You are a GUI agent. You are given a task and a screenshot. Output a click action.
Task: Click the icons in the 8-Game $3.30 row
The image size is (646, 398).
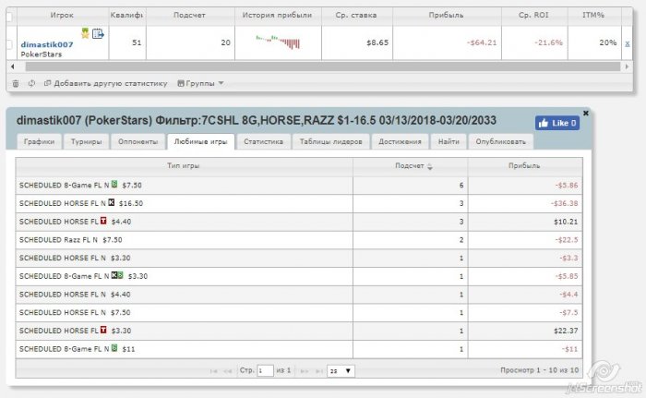pos(117,275)
